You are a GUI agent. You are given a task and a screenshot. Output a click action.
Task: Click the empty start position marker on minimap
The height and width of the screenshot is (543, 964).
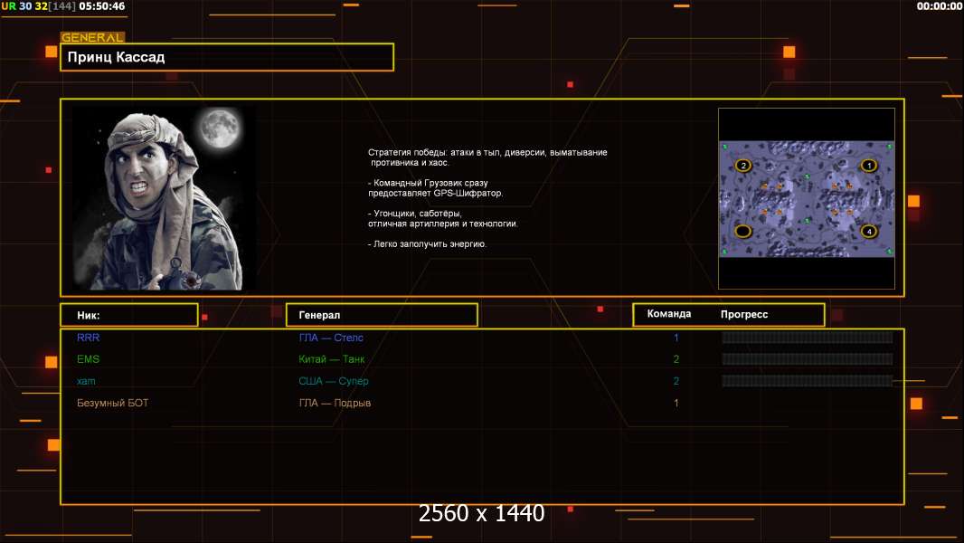click(743, 231)
